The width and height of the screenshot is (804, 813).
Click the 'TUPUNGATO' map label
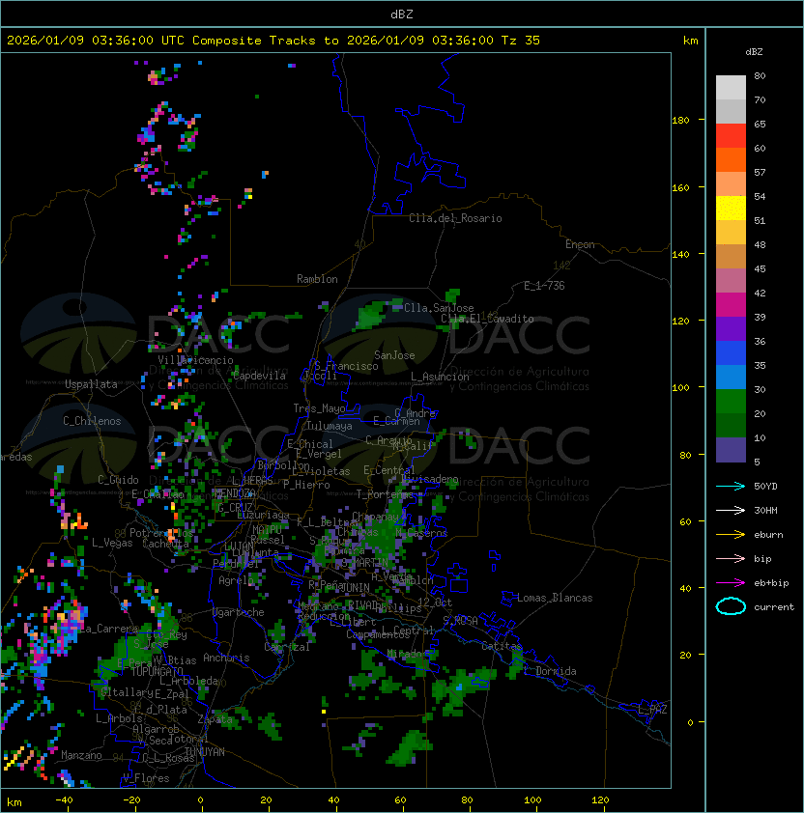[x=158, y=671]
